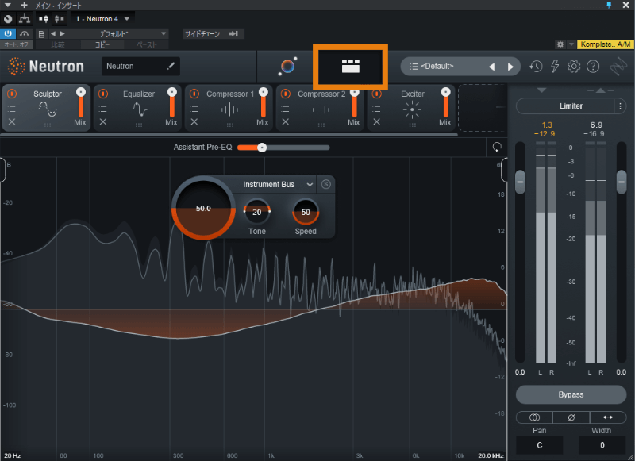The height and width of the screenshot is (461, 635).
Task: Toggle Compressor 1 power button
Action: point(194,94)
